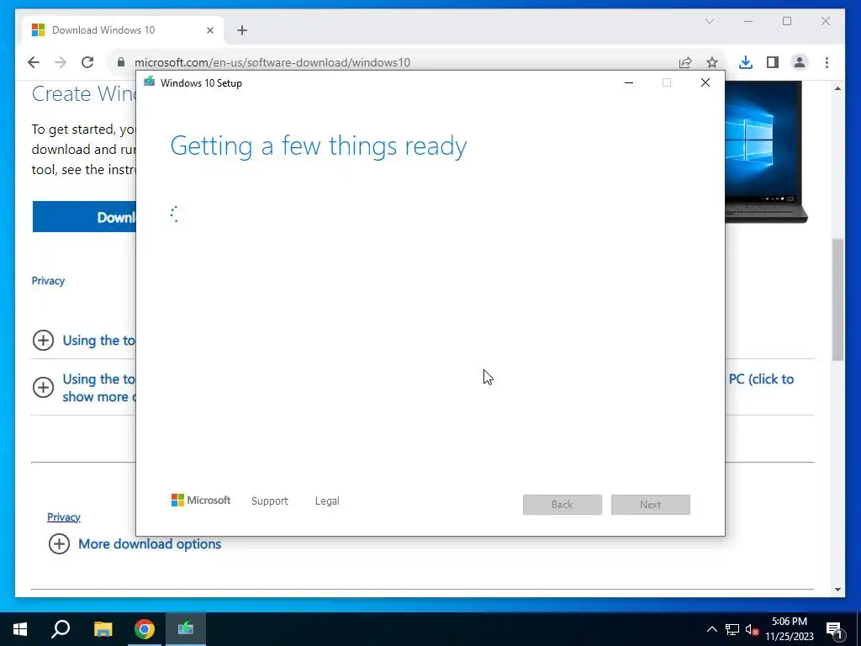Image resolution: width=861 pixels, height=646 pixels.
Task: Select Windows 10 Setup taskbar icon
Action: pos(186,629)
